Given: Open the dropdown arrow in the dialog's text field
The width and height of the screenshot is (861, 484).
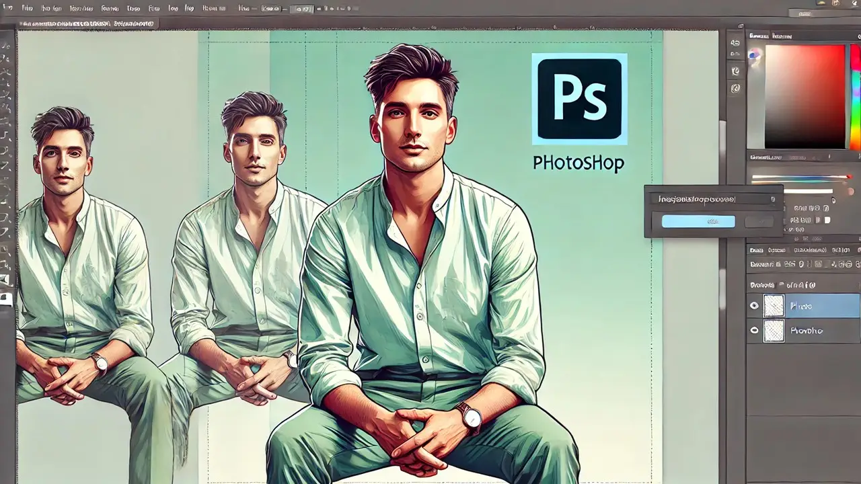Looking at the screenshot, I should coord(773,200).
